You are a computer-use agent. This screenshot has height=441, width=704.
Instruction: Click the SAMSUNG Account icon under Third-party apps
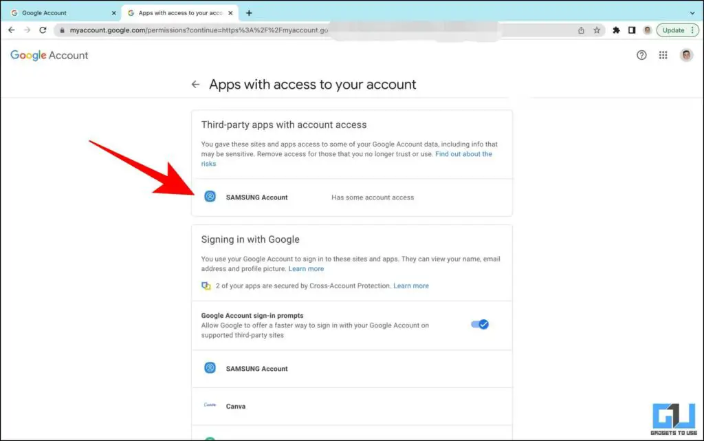coord(210,197)
